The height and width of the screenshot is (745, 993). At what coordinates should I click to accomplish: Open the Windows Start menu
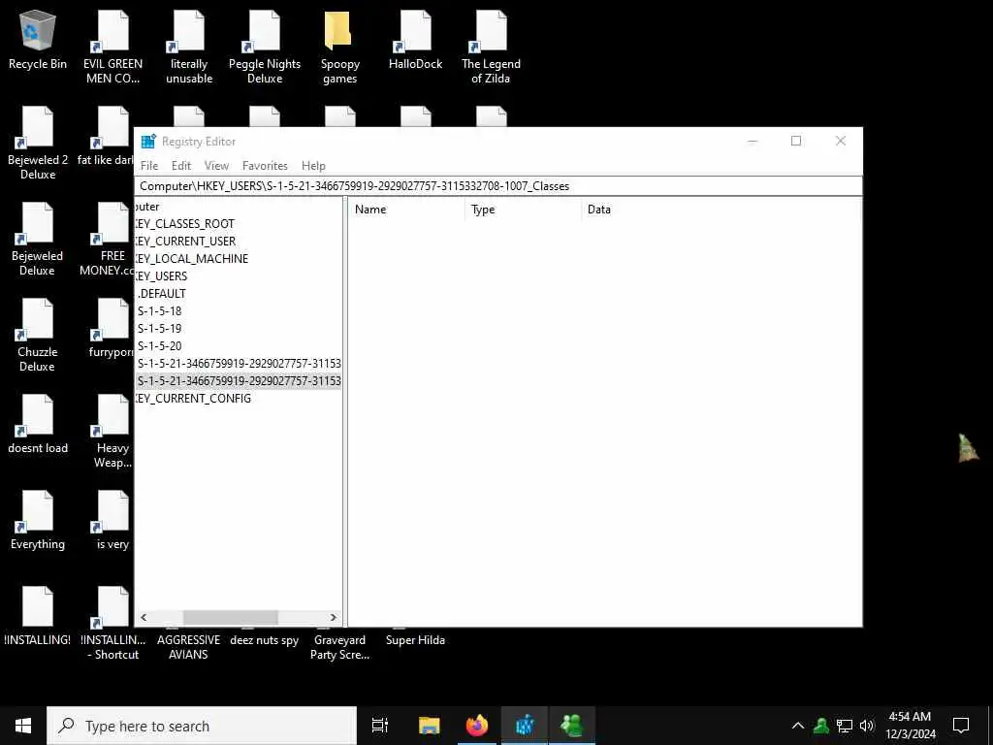click(x=23, y=726)
